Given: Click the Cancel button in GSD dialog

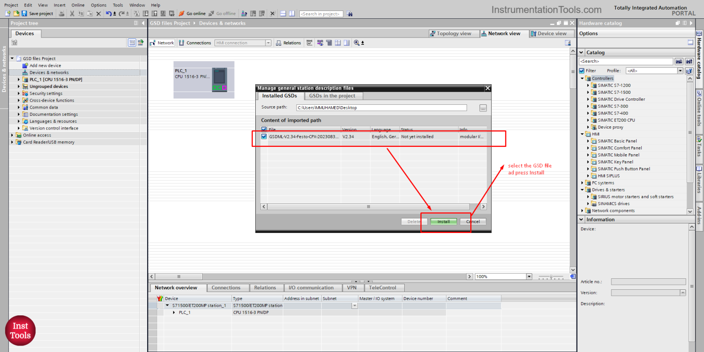Looking at the screenshot, I should pyautogui.click(x=473, y=222).
